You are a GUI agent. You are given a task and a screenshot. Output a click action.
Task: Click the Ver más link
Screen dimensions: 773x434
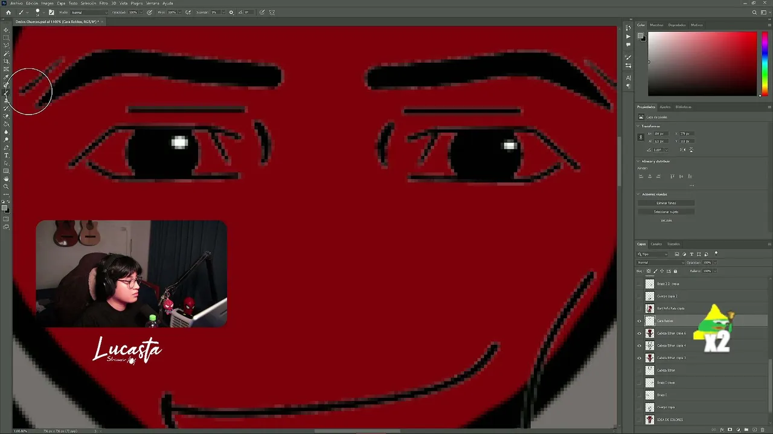666,220
